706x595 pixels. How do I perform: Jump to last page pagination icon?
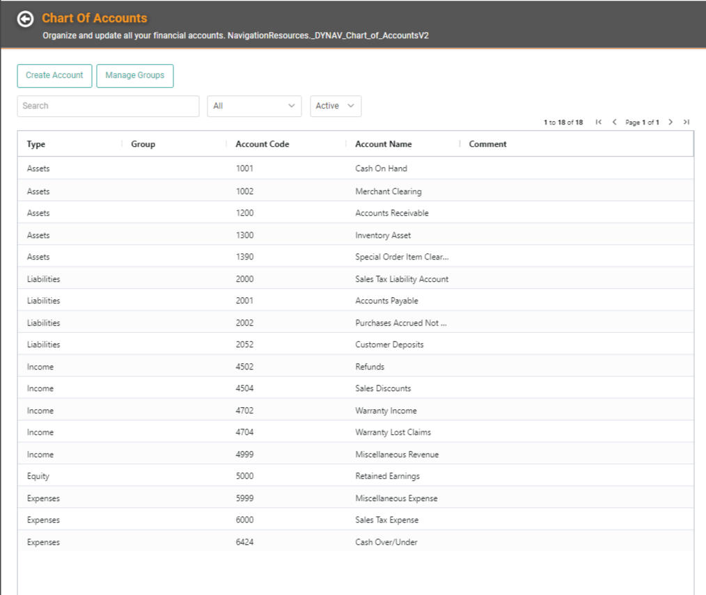pos(687,122)
